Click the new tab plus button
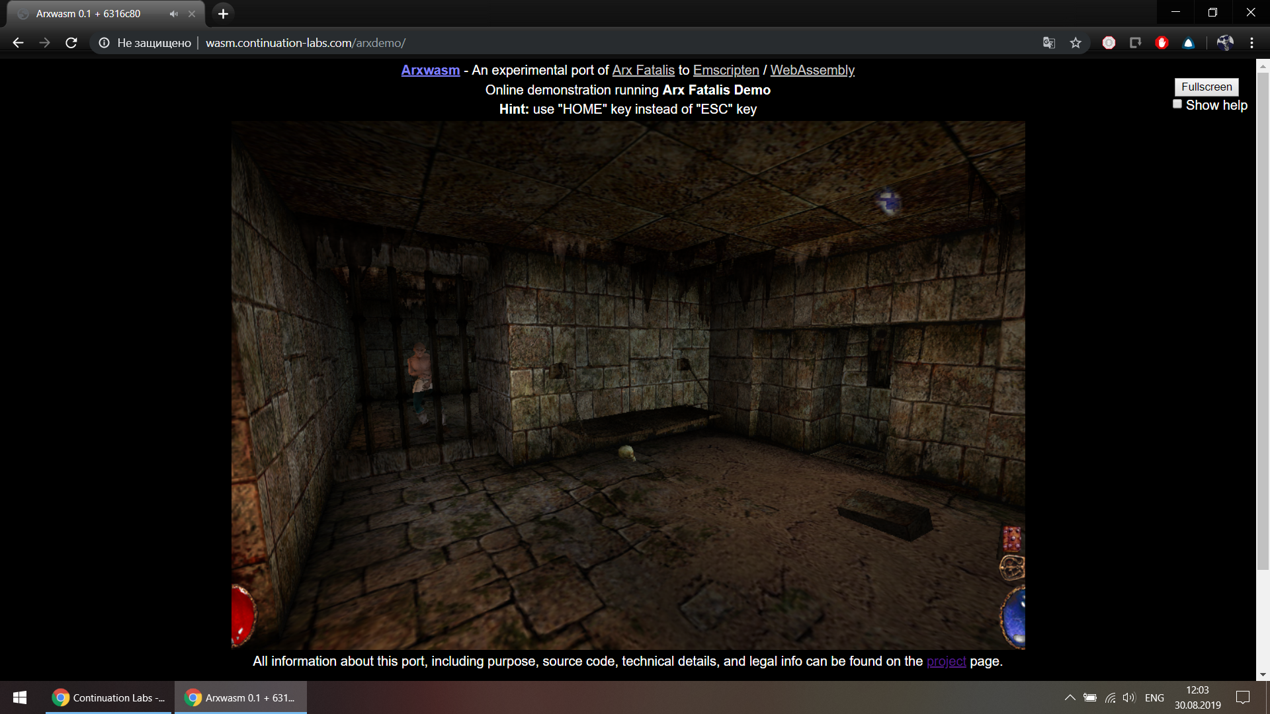Screen dimensions: 1270x714 pos(222,13)
